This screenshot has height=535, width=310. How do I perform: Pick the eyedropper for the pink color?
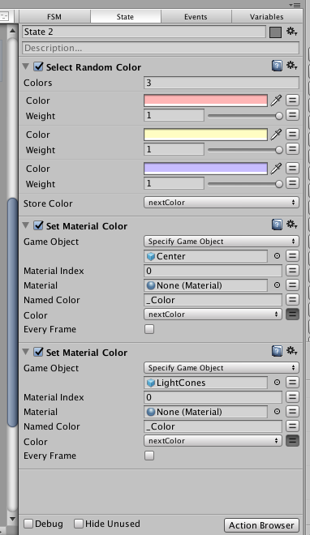click(x=276, y=101)
